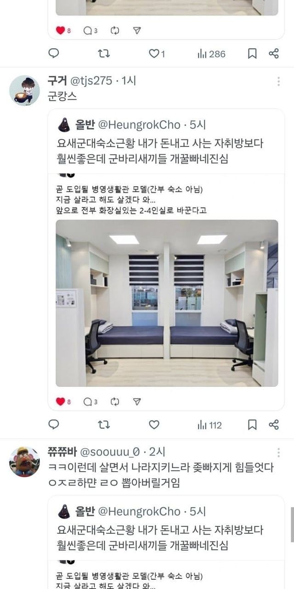Open the @tjs275 username link
Image resolution: width=294 pixels, height=589 pixels.
click(x=90, y=81)
